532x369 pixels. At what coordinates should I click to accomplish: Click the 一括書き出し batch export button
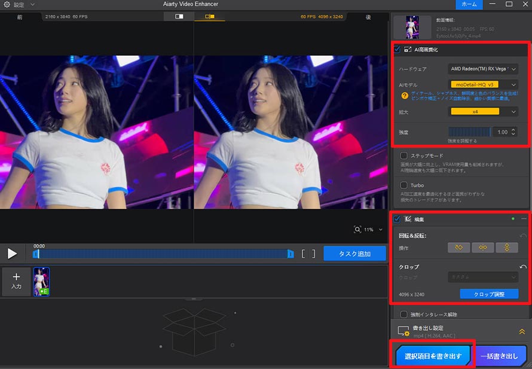pyautogui.click(x=500, y=356)
